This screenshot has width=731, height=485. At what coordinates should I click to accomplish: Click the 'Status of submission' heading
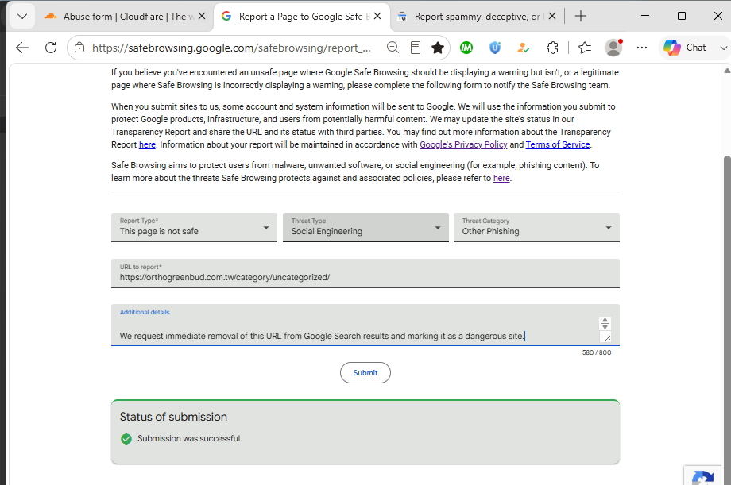[173, 417]
